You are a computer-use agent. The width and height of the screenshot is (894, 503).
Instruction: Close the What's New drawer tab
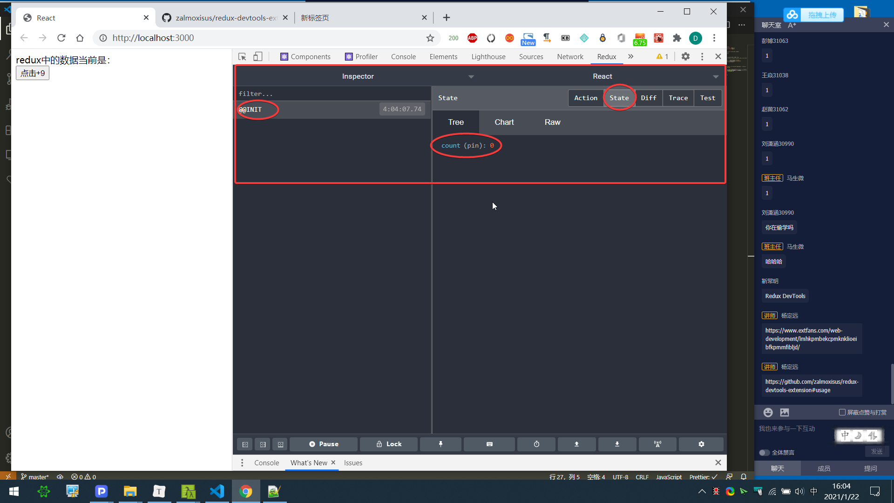333,462
